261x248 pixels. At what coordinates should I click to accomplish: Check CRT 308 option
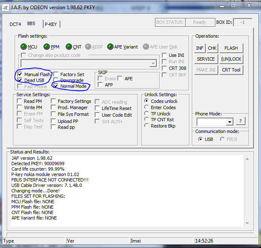point(164,68)
